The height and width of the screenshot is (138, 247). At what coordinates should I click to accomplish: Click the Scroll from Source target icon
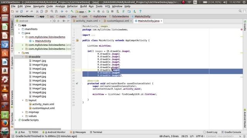tap(54, 21)
